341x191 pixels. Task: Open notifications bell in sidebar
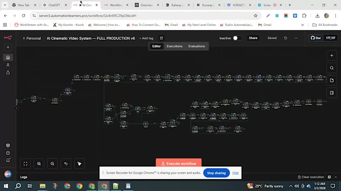tap(8, 160)
